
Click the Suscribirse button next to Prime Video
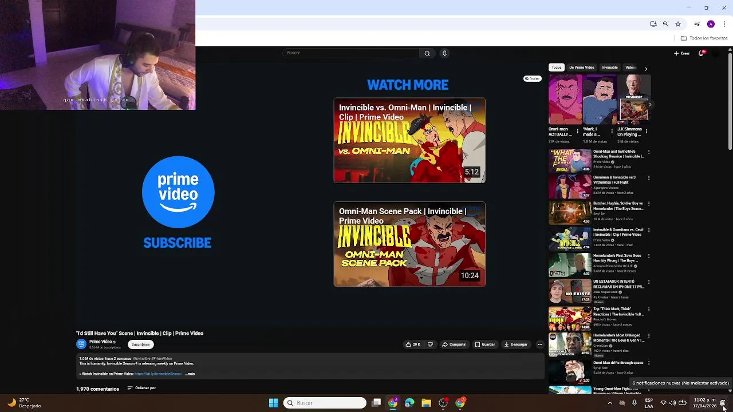(x=140, y=344)
